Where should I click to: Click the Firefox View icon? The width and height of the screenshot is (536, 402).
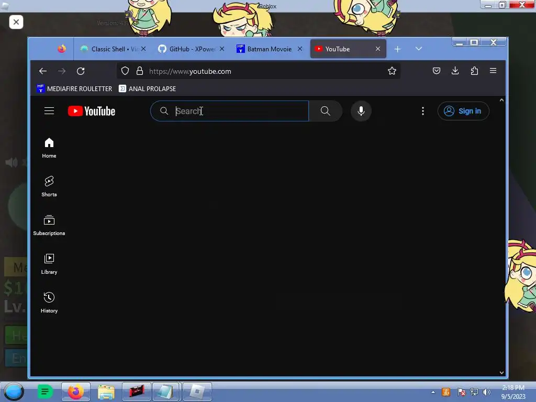point(62,49)
